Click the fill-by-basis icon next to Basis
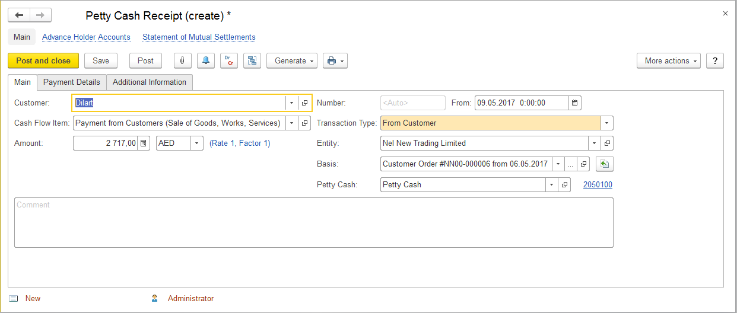The width and height of the screenshot is (737, 313). click(x=604, y=164)
